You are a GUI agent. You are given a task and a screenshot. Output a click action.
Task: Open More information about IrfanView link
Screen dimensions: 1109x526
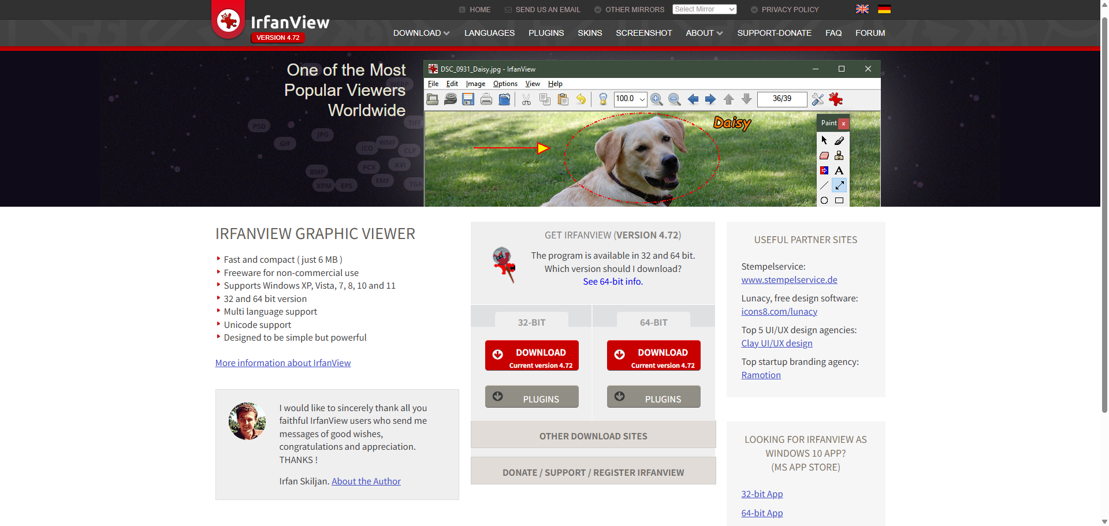[x=283, y=363]
